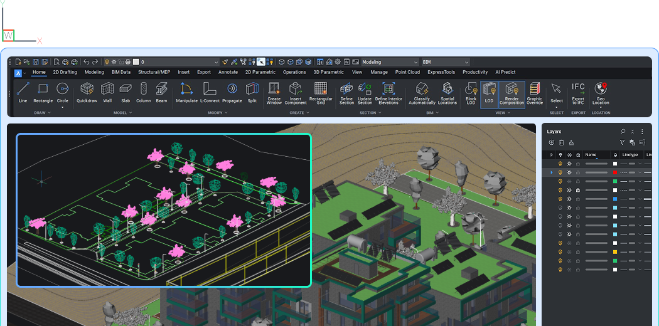The width and height of the screenshot is (659, 326).
Task: Open the Circle tool dropdown arrow
Action: pyautogui.click(x=63, y=107)
